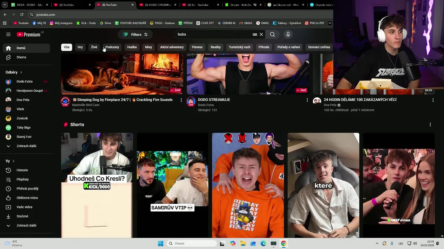This screenshot has width=444, height=249.
Task: Open the YouTube hamburger guide menu
Action: pos(8,34)
